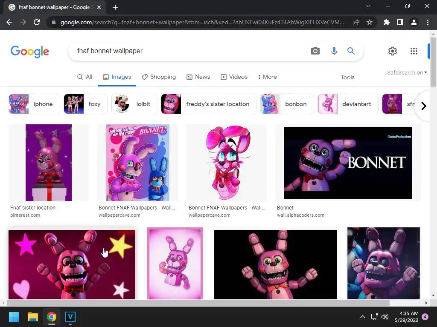Open the Windows Start menu
This screenshot has height=327, width=437.
point(14,317)
